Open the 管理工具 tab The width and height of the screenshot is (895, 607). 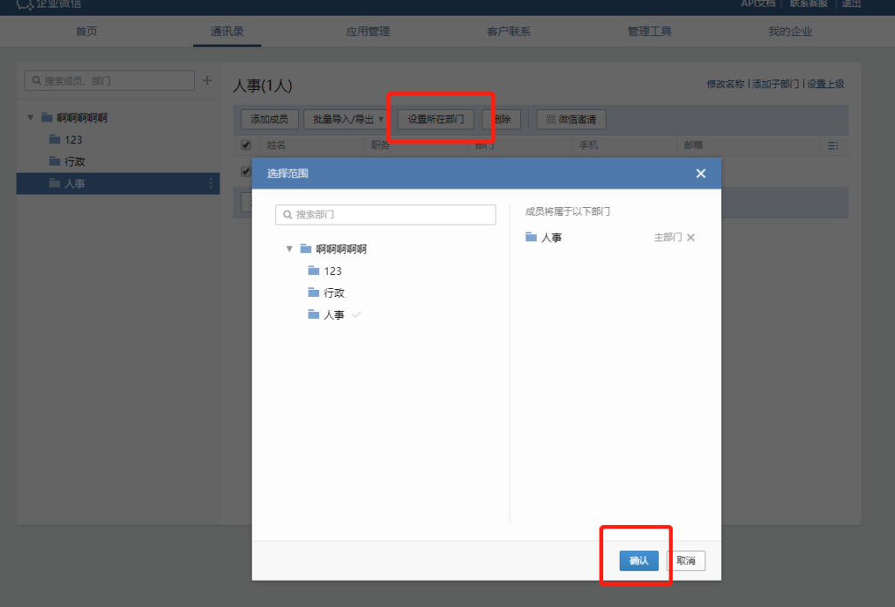[x=649, y=31]
